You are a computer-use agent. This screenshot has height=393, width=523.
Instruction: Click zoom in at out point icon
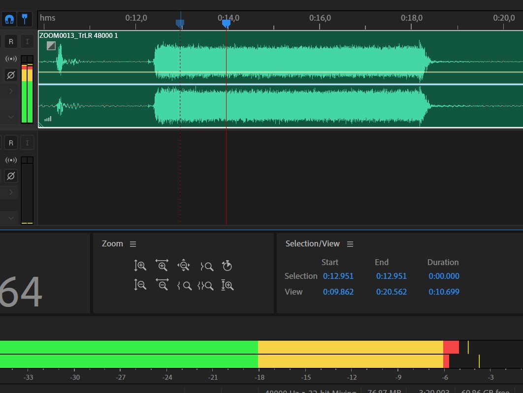(206, 266)
